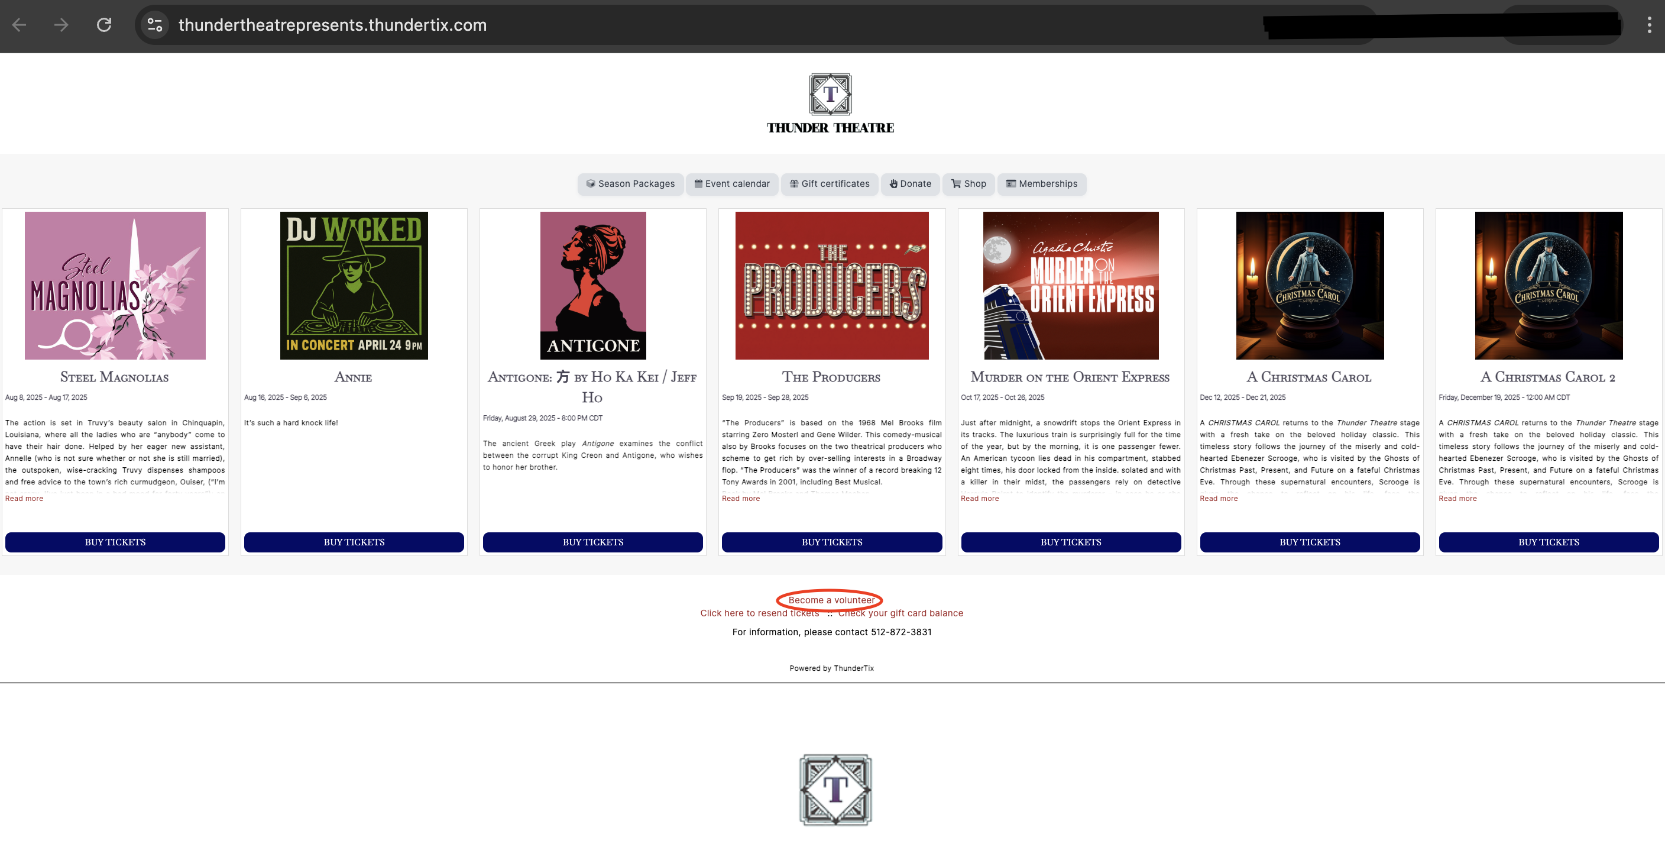This screenshot has width=1665, height=860.
Task: Click the browser reload icon
Action: [104, 25]
